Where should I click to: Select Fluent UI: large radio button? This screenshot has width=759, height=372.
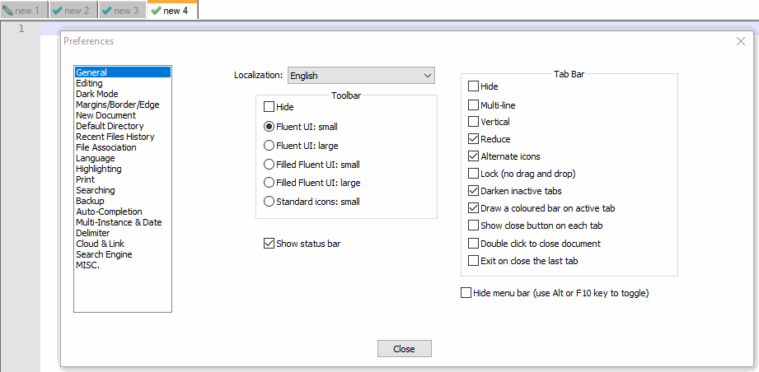(269, 145)
